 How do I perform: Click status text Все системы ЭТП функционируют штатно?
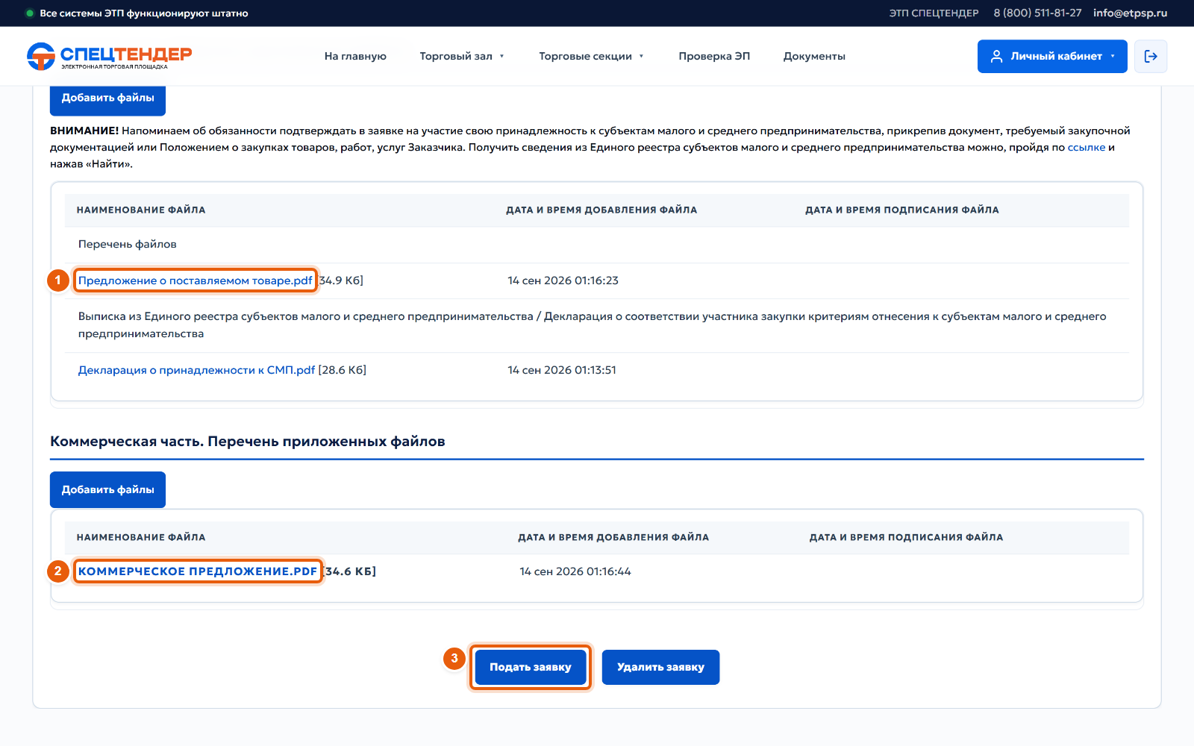[x=144, y=13]
